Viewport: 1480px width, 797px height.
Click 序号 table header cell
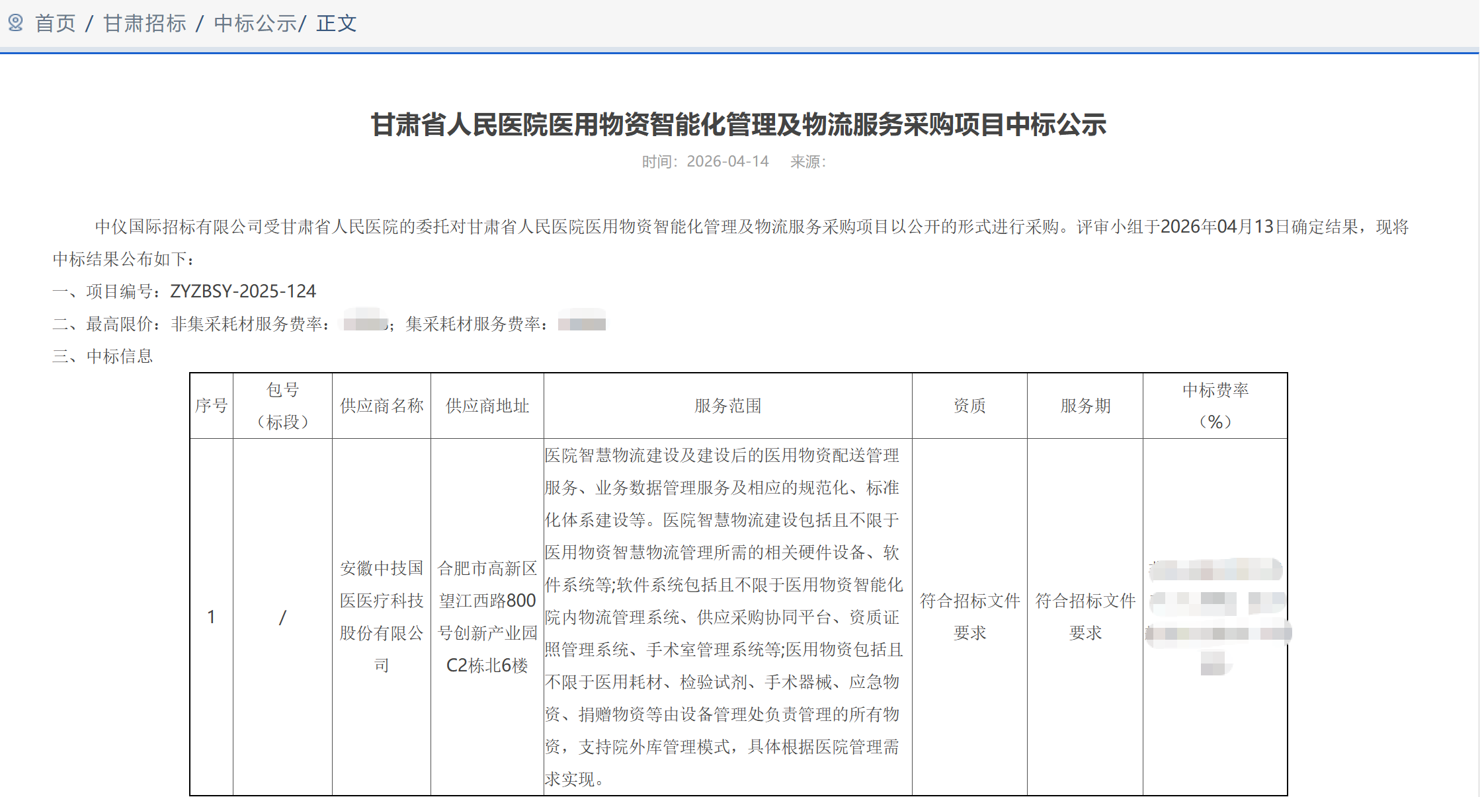click(212, 406)
